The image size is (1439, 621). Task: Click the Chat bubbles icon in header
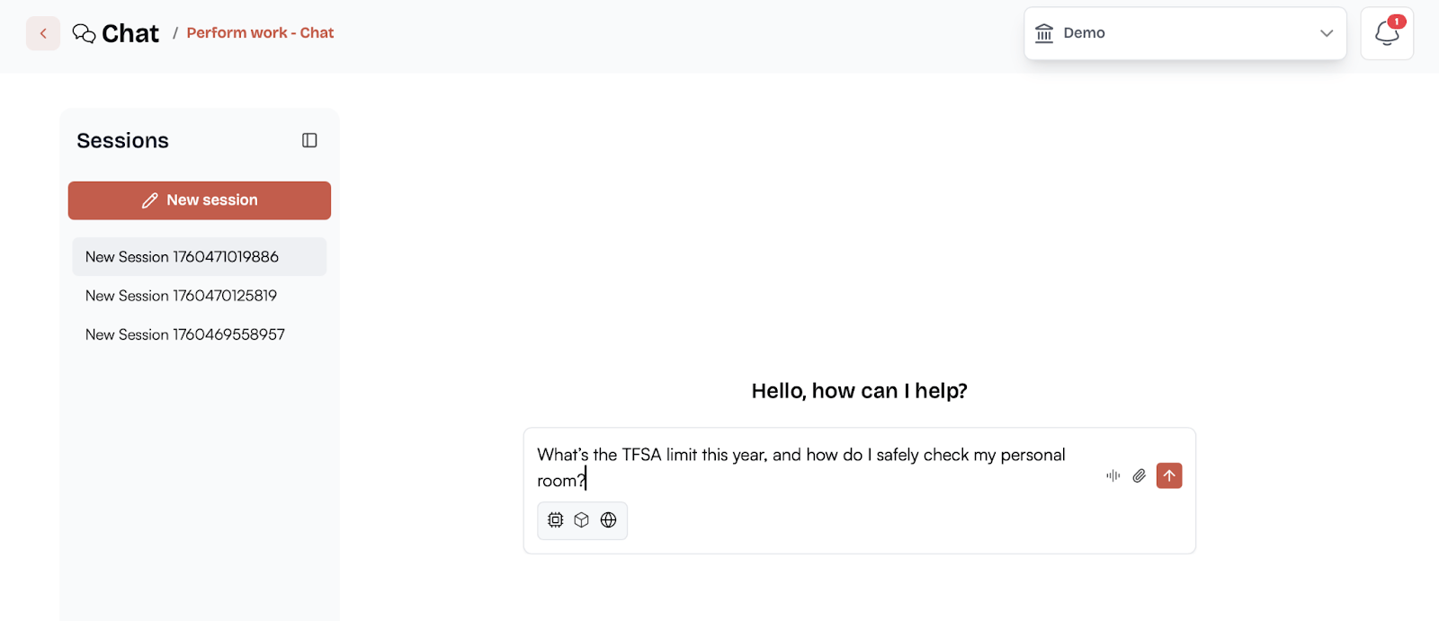[84, 33]
